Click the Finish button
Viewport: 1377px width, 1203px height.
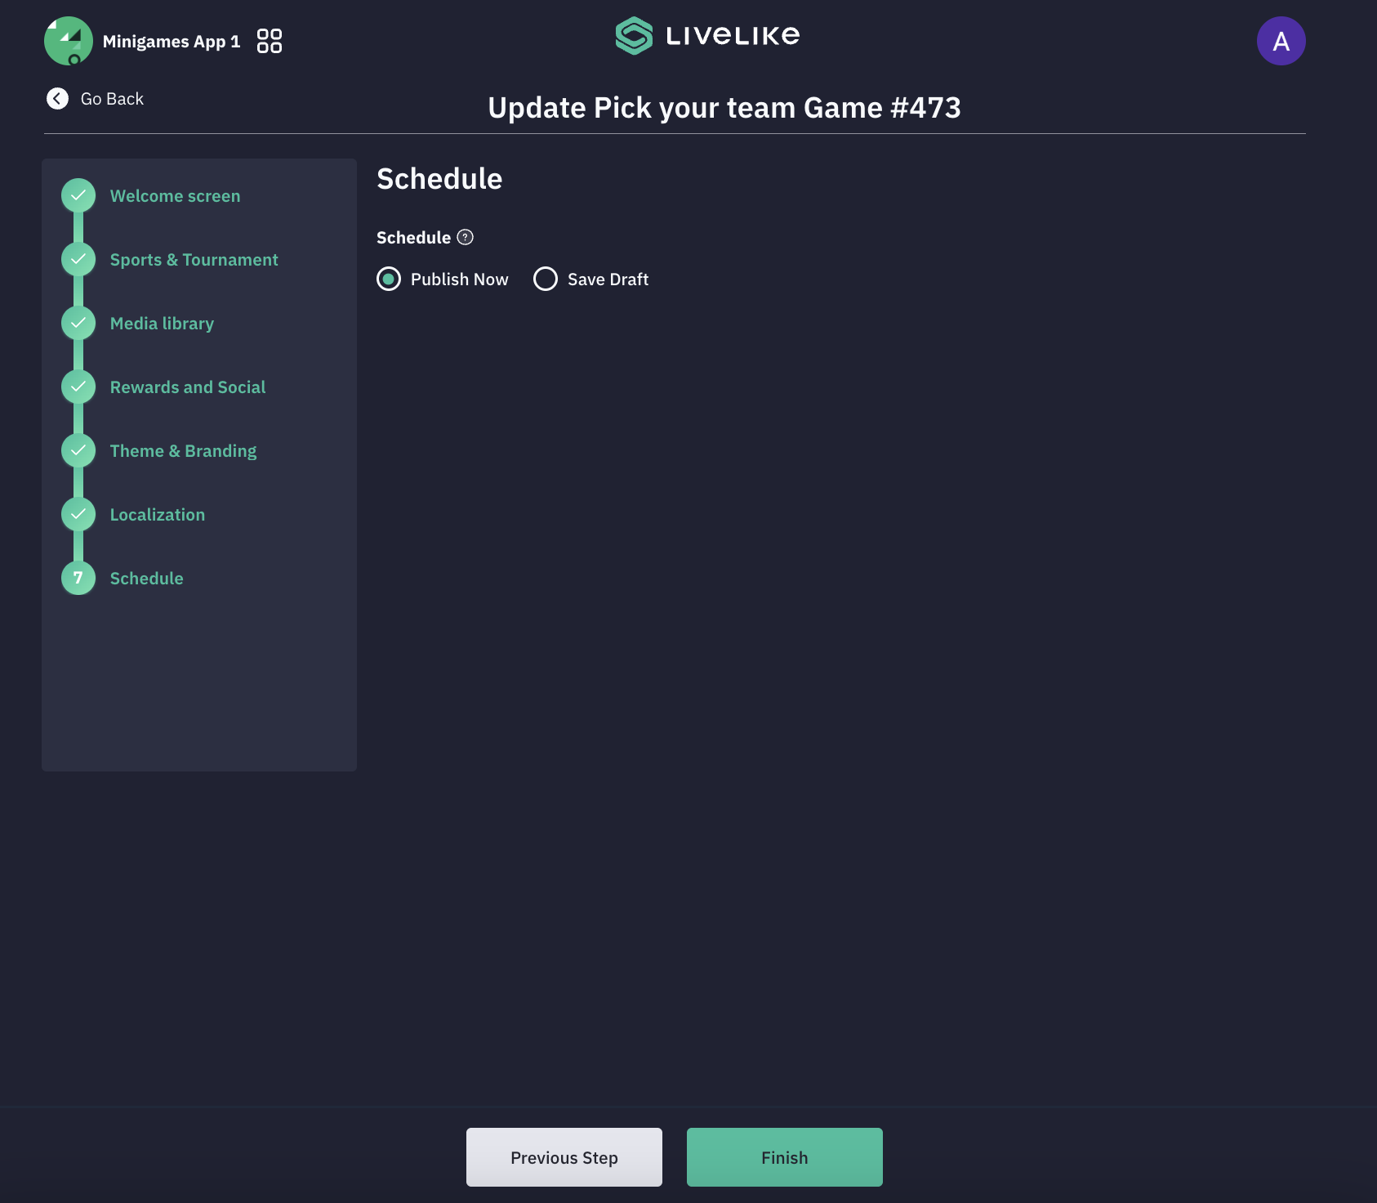785,1157
